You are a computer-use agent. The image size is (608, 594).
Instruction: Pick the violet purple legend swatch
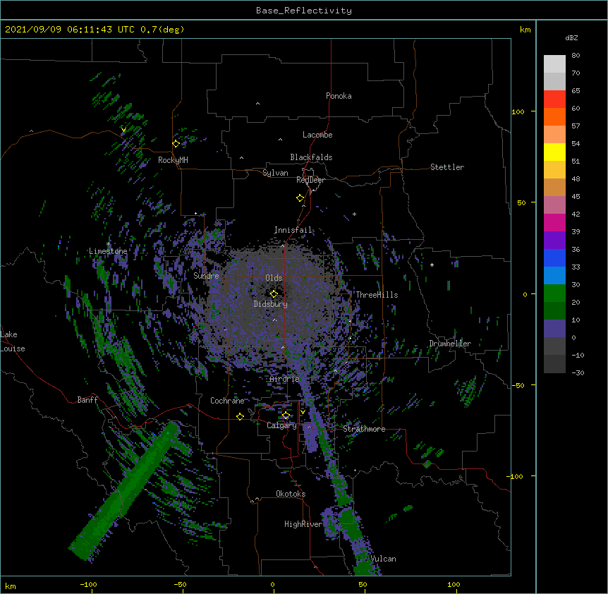(554, 241)
